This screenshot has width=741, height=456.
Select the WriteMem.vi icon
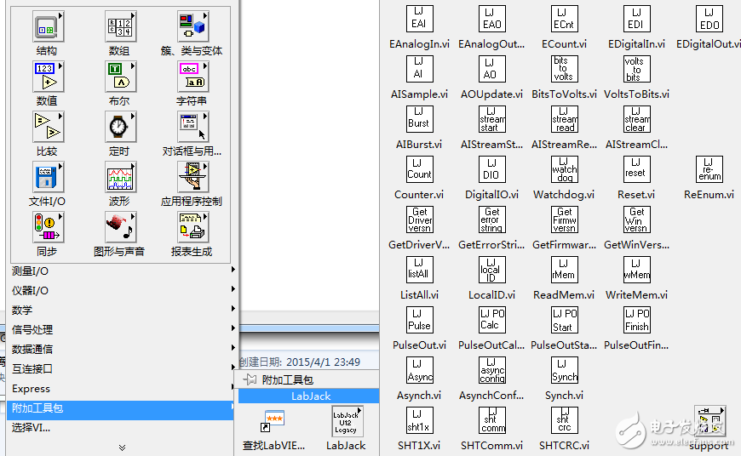click(636, 270)
